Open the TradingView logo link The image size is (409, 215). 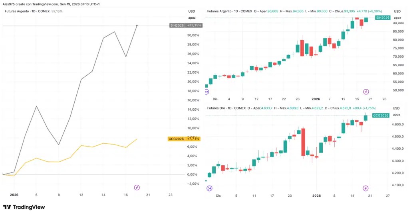click(24, 207)
